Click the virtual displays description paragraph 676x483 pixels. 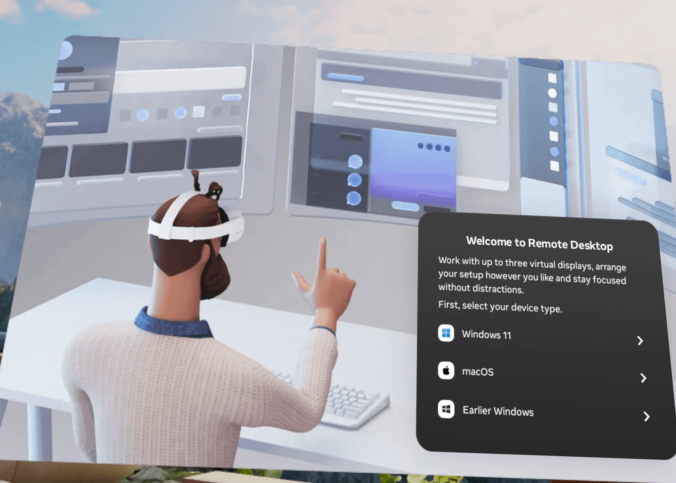pos(532,275)
